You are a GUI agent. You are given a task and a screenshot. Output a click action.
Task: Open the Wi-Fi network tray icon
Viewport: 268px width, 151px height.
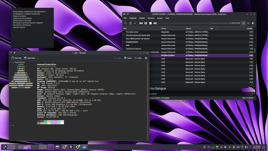(242, 147)
